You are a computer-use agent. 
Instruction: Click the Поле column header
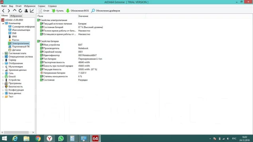pos(57,16)
